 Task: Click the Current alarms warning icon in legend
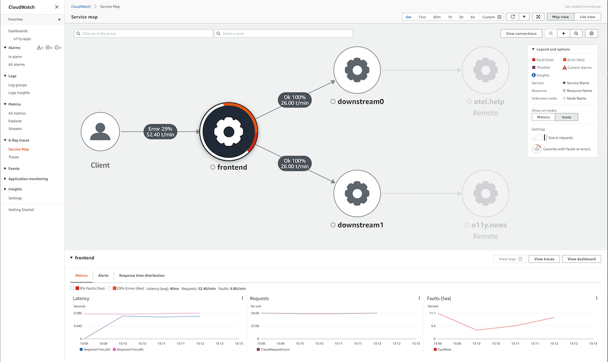565,68
